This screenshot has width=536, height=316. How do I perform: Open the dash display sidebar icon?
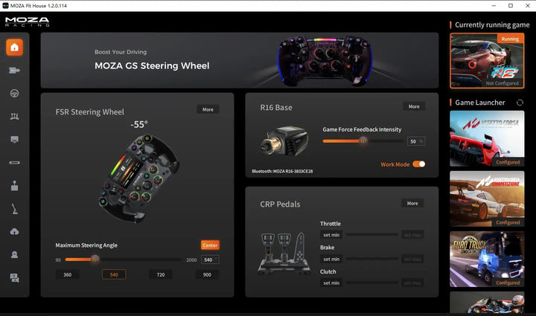(14, 139)
